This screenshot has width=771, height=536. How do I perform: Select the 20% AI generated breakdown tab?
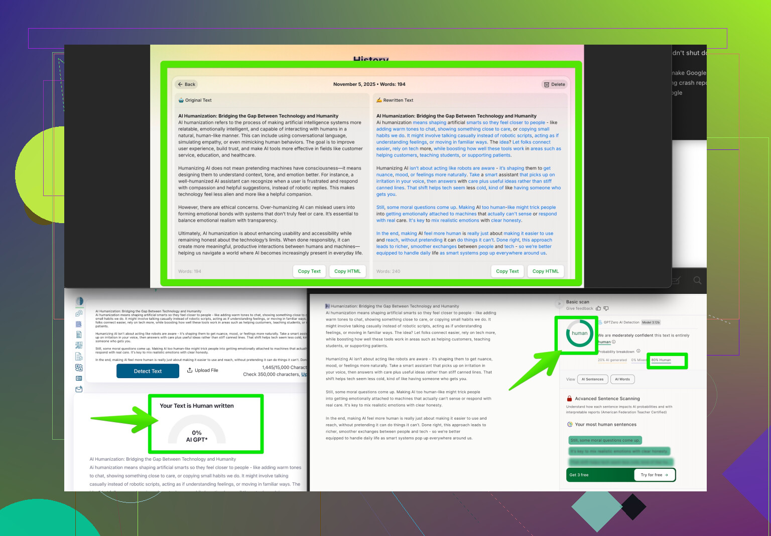pos(612,360)
